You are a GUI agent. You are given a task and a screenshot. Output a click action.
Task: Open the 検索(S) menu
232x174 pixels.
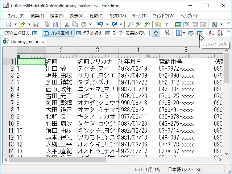[x=57, y=16]
